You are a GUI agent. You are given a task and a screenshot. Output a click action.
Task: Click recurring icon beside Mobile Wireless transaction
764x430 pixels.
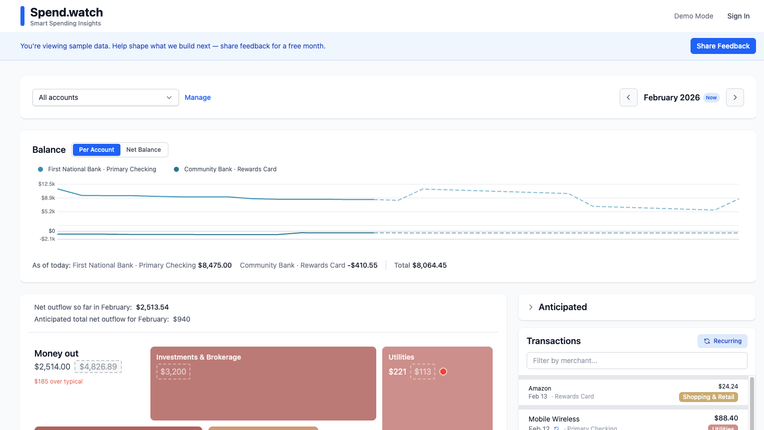pos(556,429)
